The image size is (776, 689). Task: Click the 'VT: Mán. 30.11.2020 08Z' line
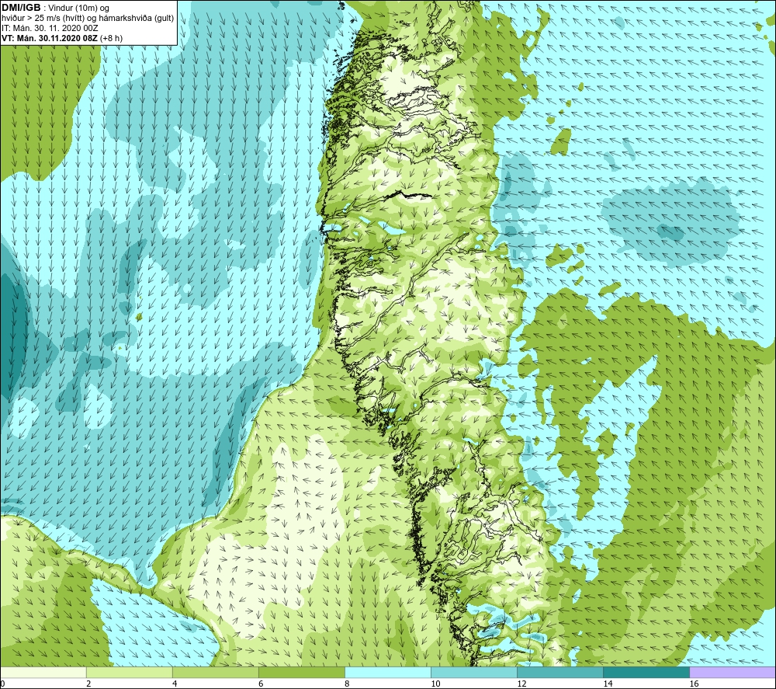coord(50,38)
